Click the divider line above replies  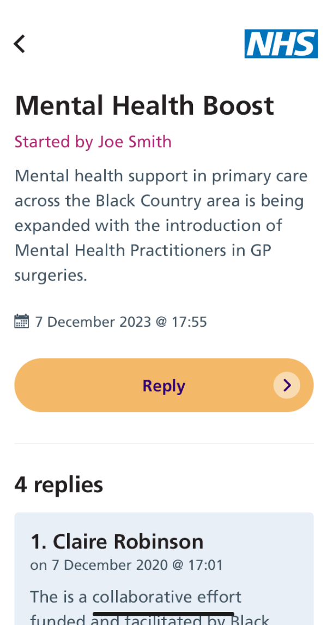pos(163,444)
